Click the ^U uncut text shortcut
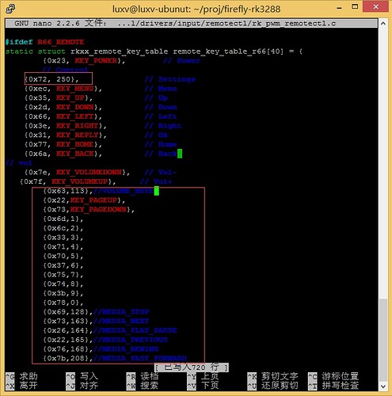This screenshot has height=396, width=392. click(273, 386)
